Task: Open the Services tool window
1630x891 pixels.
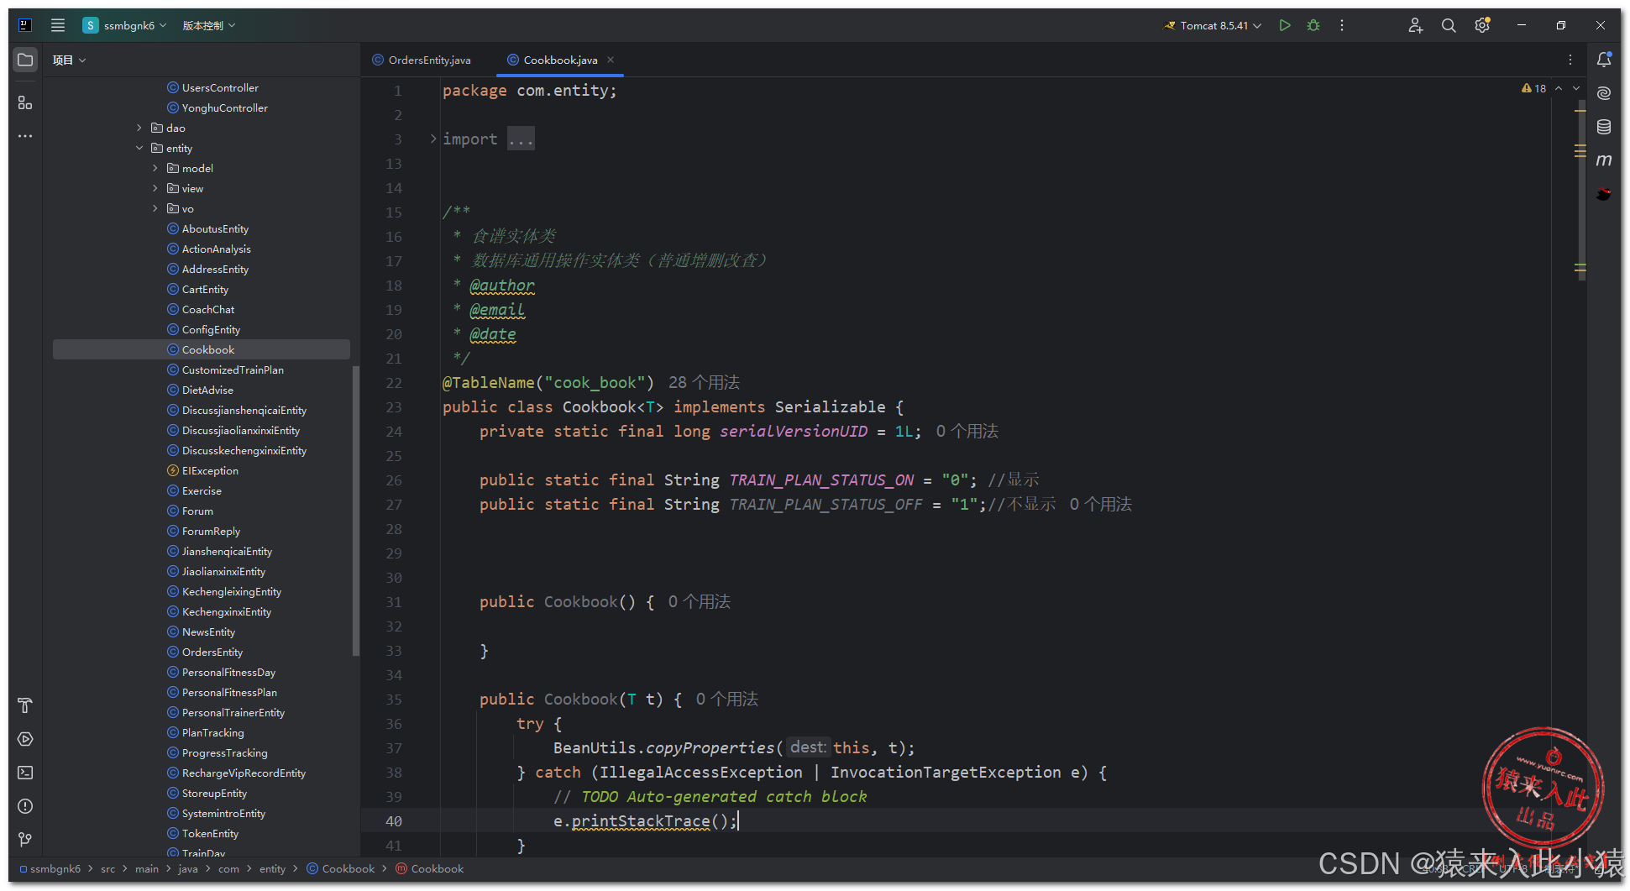Action: [25, 739]
